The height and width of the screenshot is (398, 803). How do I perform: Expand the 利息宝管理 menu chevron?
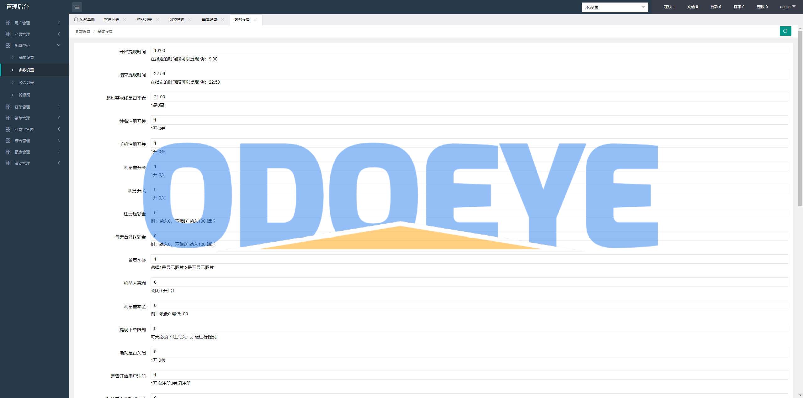[59, 129]
